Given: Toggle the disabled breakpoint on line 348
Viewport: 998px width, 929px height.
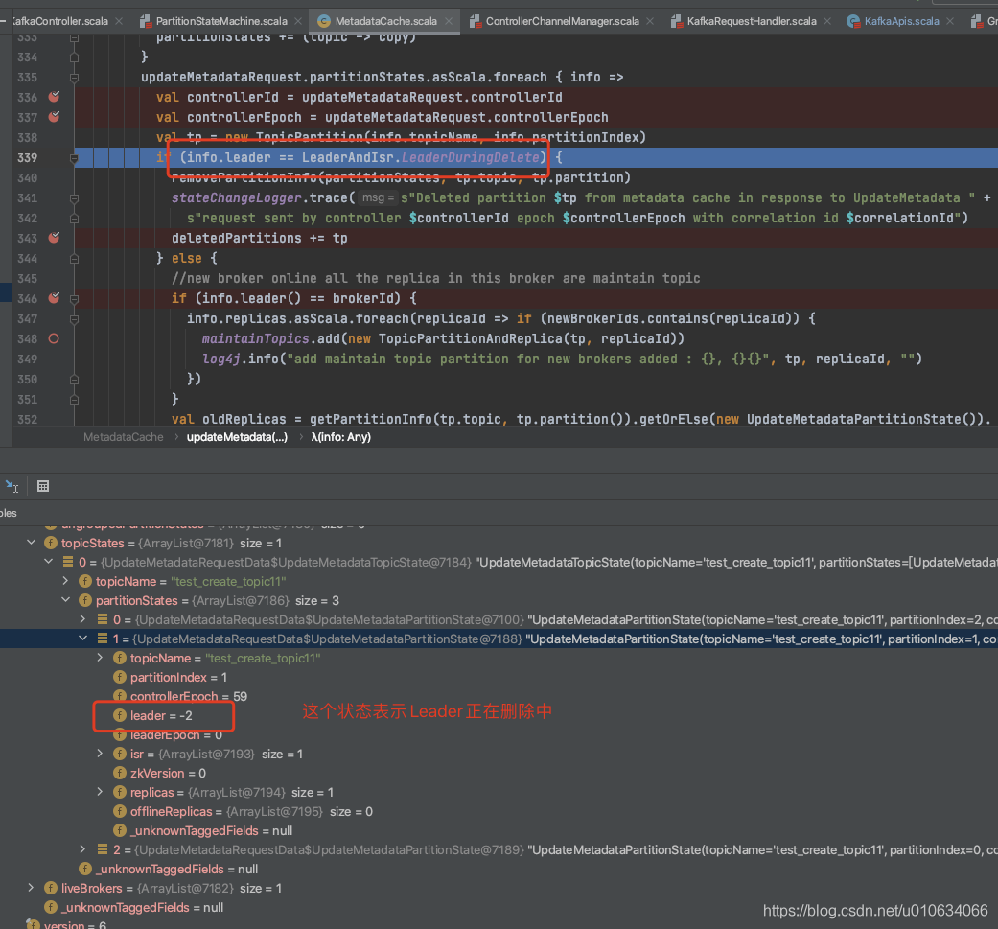Looking at the screenshot, I should pos(54,338).
